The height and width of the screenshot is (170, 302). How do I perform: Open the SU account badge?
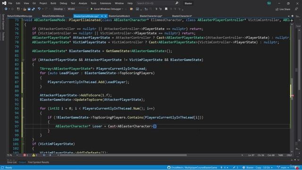tap(269, 3)
